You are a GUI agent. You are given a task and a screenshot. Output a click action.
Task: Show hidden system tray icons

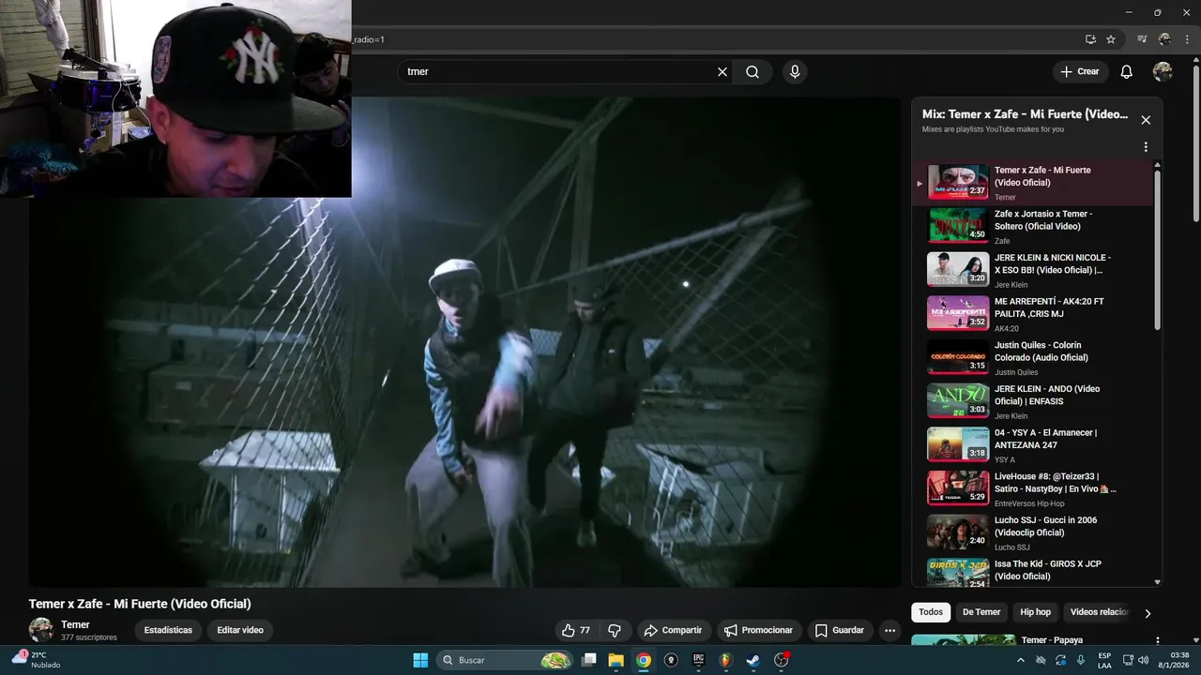tap(1021, 660)
